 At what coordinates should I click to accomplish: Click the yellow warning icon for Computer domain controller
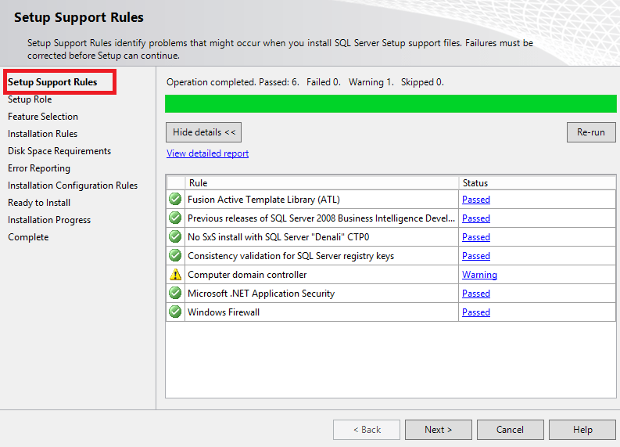click(175, 275)
